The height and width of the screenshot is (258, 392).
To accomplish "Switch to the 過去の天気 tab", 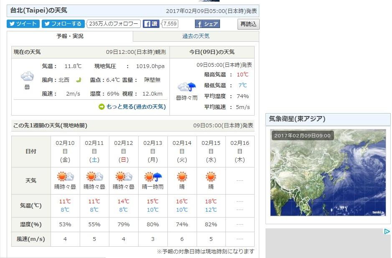I will (196, 36).
